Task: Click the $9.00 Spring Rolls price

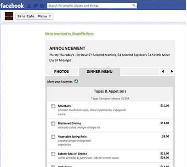Action: tap(165, 136)
